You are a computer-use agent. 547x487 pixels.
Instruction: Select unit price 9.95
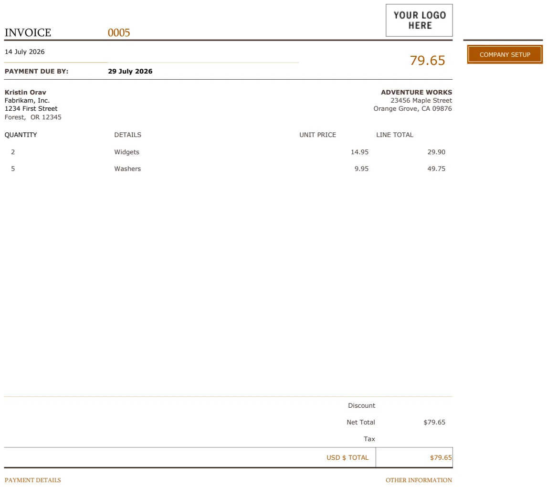coord(361,169)
